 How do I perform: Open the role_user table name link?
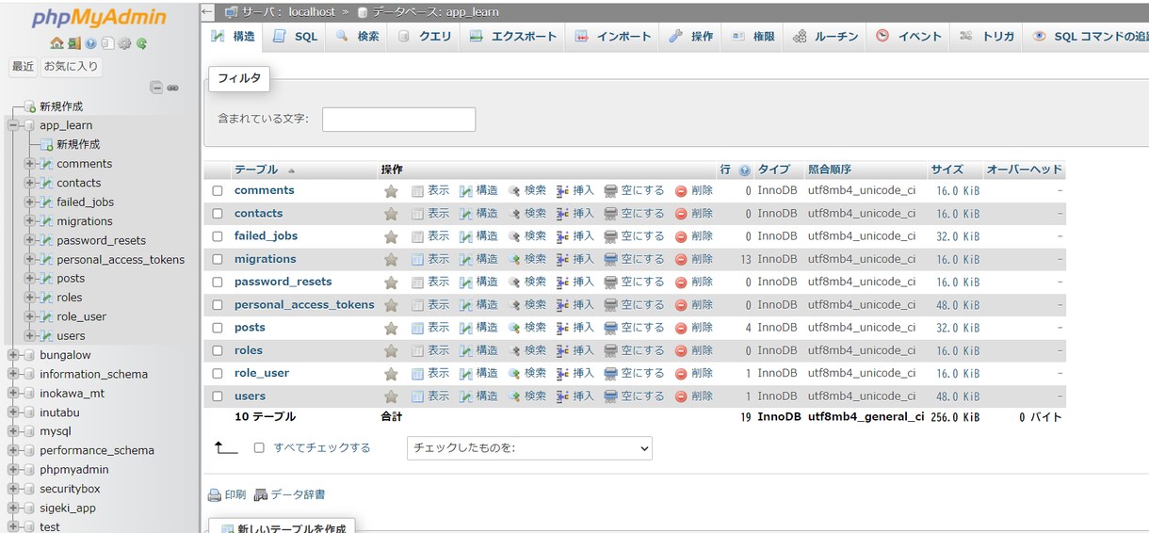tap(262, 373)
